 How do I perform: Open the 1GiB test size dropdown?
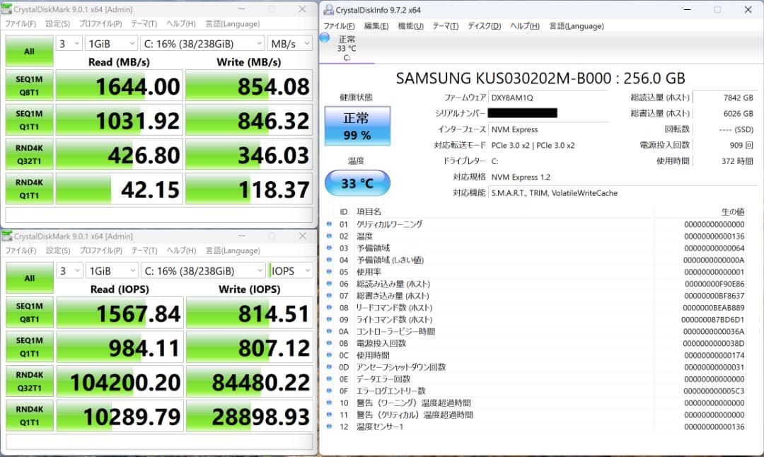[x=111, y=43]
